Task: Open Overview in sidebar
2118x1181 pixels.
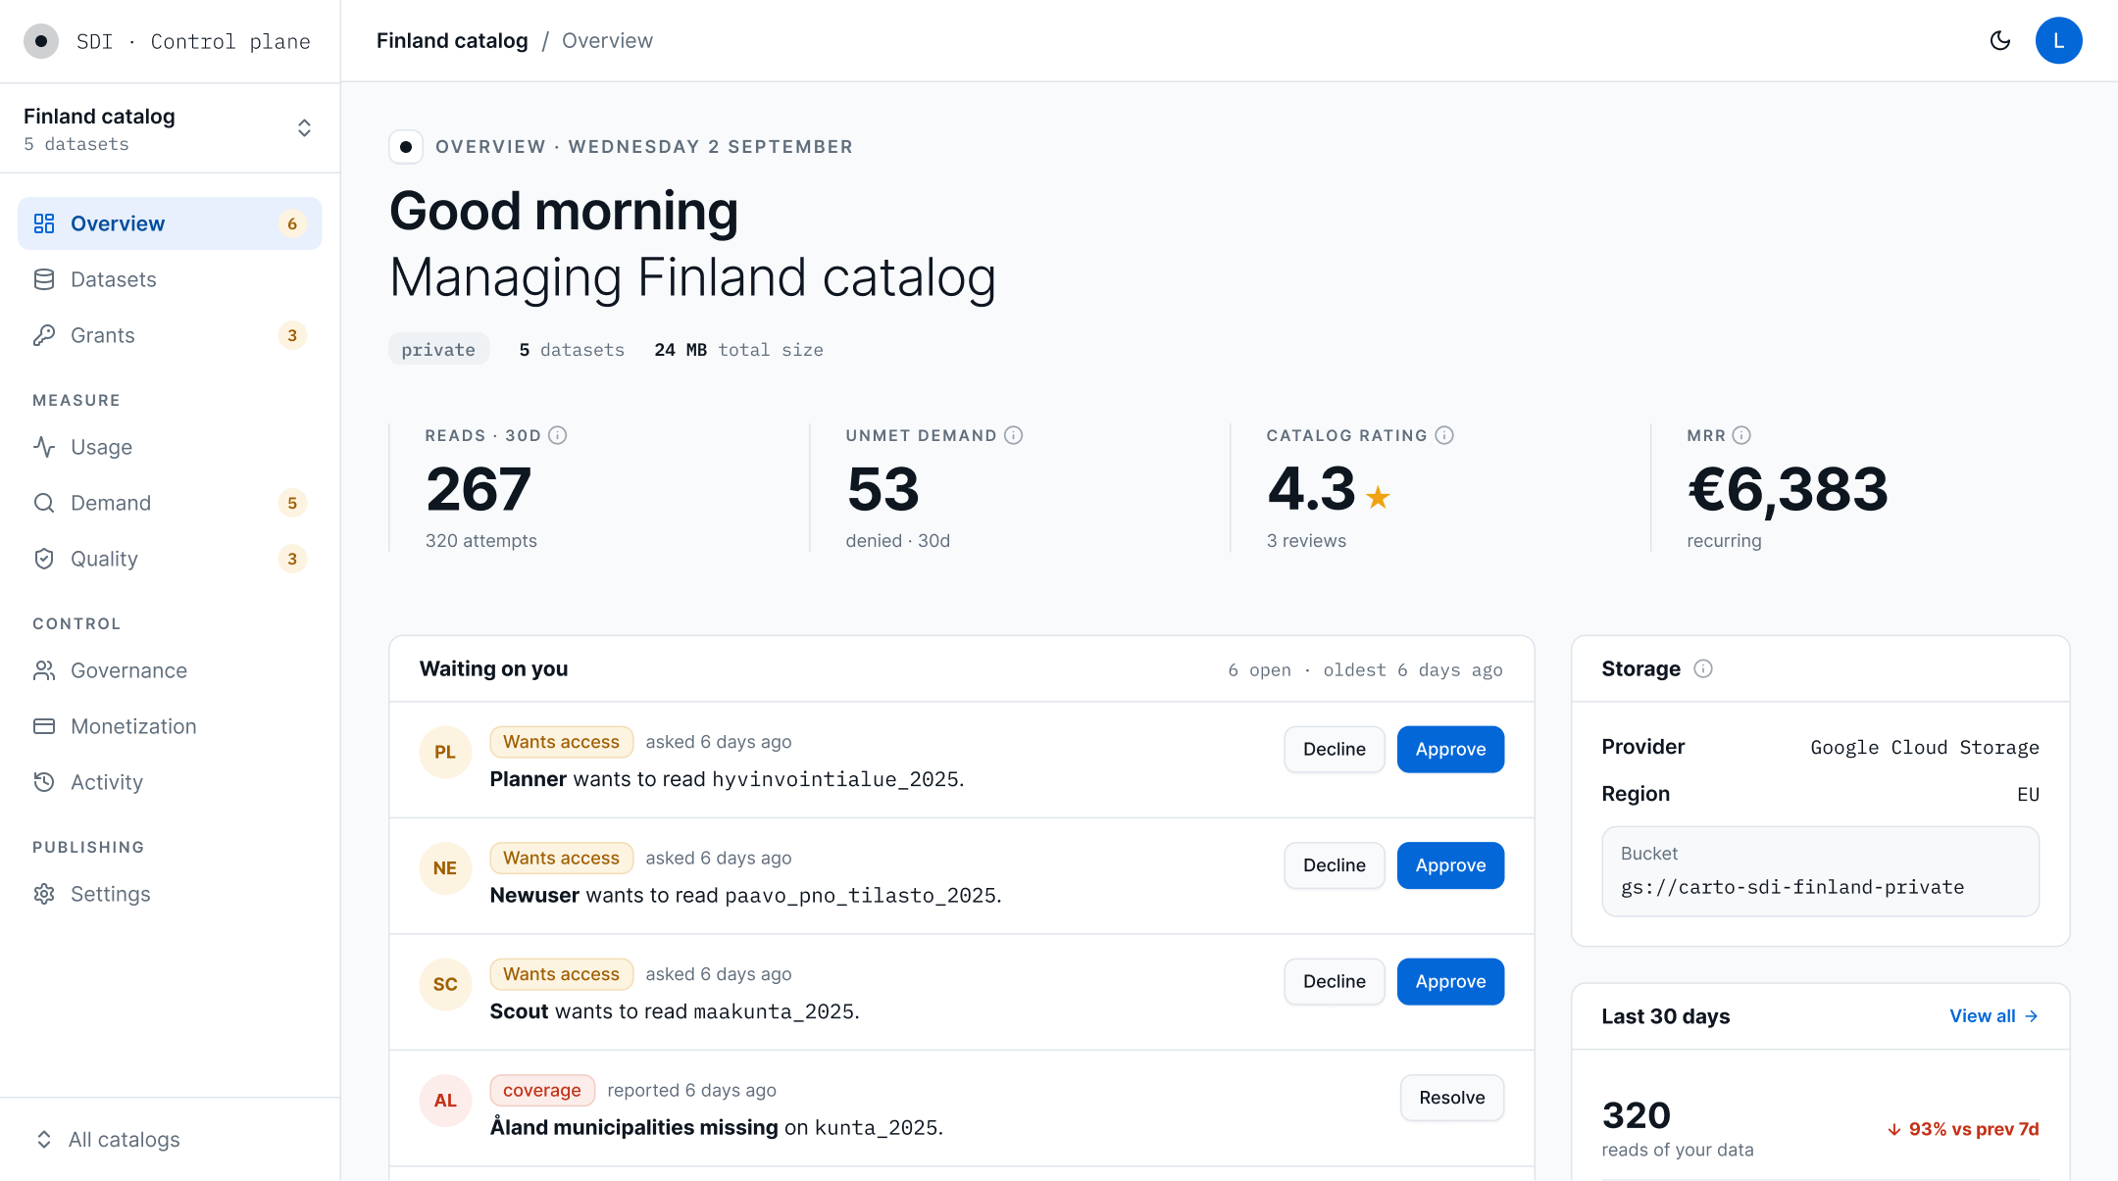Action: point(170,223)
